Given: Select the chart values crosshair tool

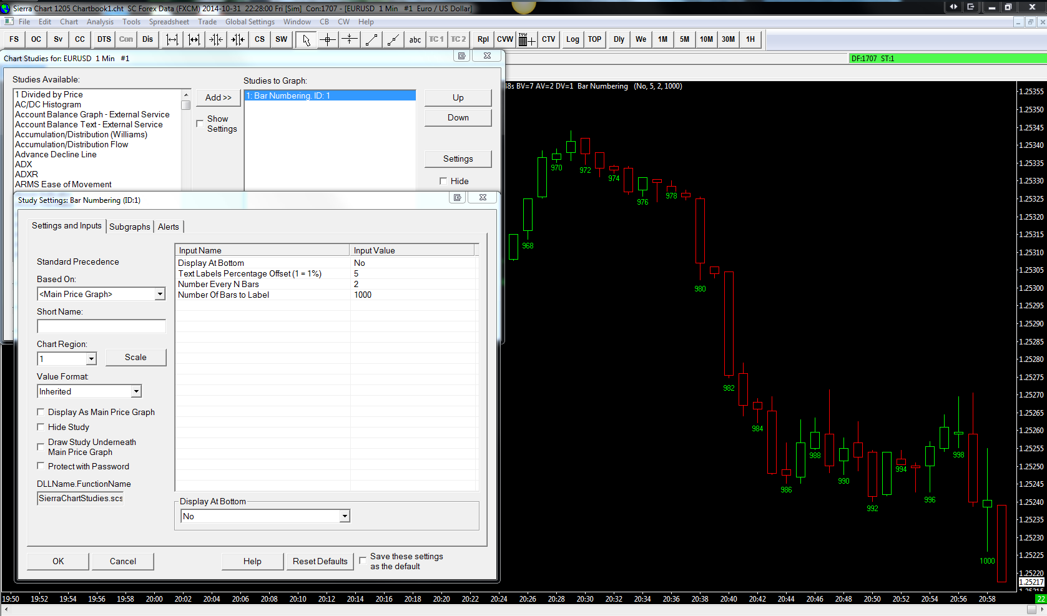Looking at the screenshot, I should click(328, 39).
